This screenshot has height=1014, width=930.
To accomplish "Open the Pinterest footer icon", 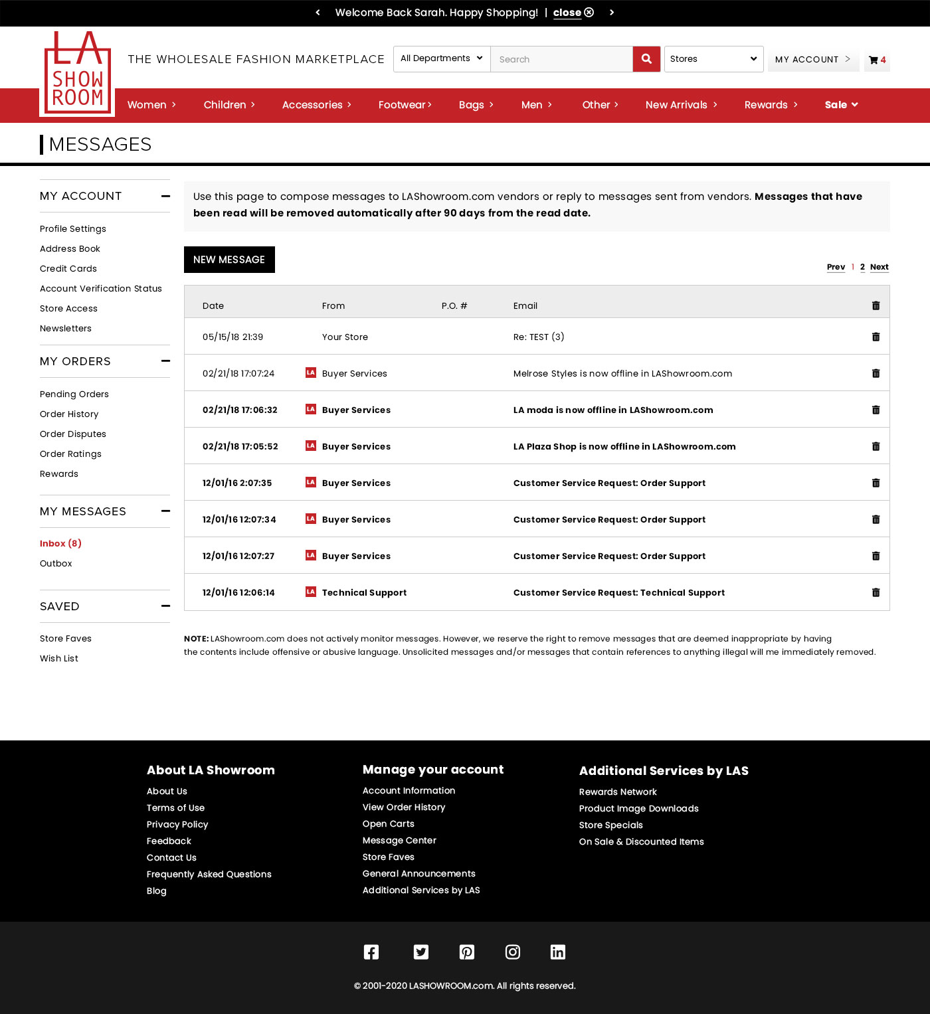I will (467, 952).
